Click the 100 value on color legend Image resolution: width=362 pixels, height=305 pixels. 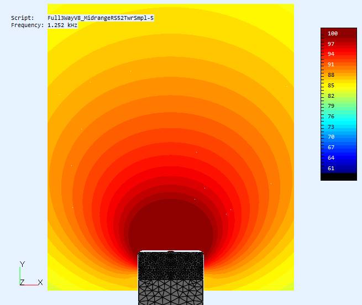(x=333, y=34)
